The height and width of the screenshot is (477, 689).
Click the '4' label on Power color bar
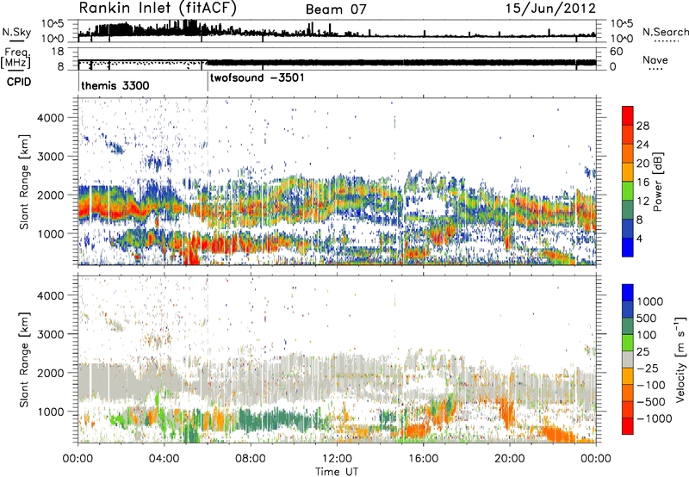tap(640, 239)
